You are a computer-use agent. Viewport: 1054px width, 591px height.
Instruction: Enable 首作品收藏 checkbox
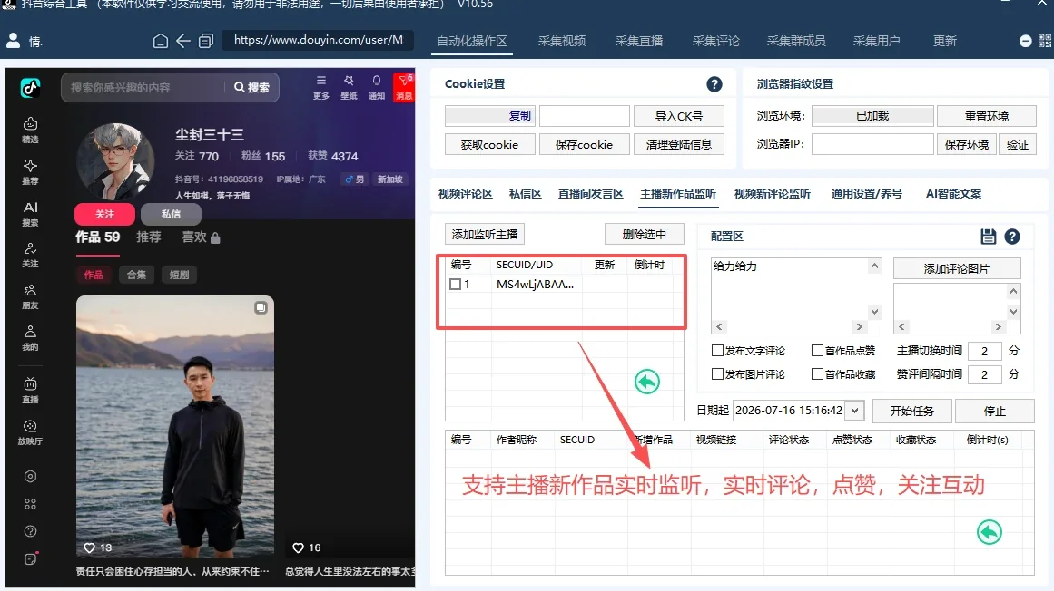point(817,373)
